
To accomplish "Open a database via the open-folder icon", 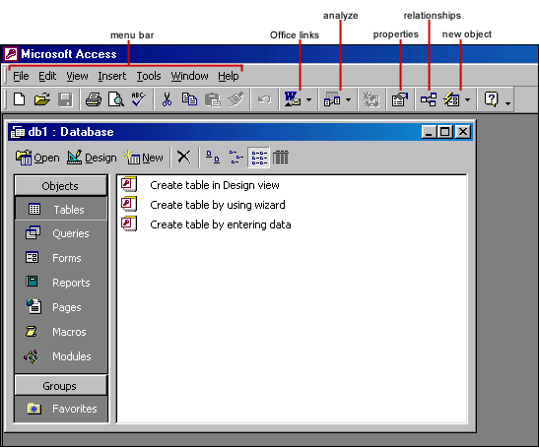I will [x=42, y=99].
